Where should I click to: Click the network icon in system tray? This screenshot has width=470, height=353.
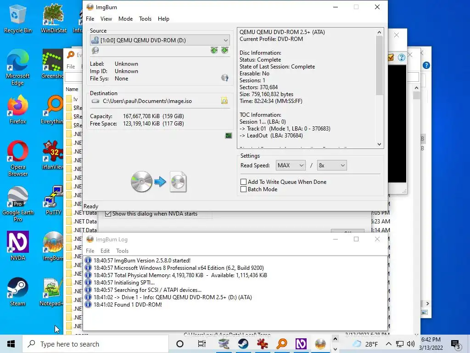click(400, 344)
